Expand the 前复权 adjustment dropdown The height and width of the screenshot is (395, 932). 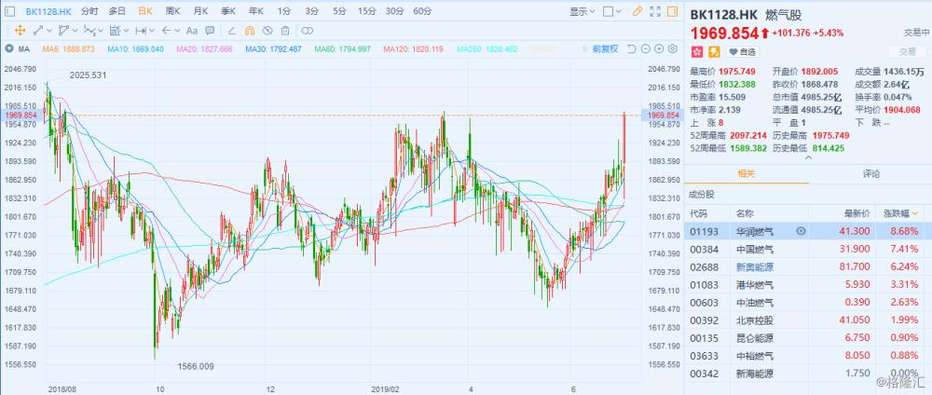[x=605, y=48]
